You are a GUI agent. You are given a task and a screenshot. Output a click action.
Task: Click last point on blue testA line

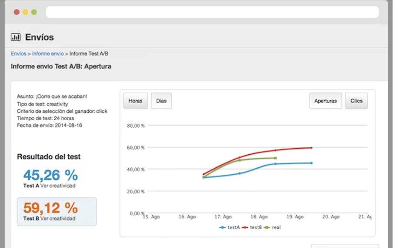click(x=312, y=163)
